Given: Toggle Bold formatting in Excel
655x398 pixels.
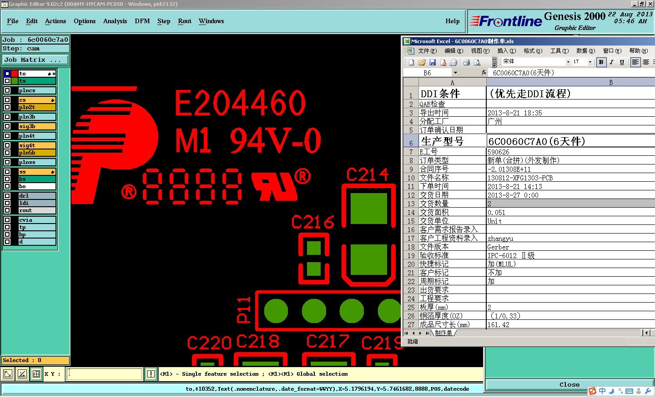Looking at the screenshot, I should [x=601, y=62].
